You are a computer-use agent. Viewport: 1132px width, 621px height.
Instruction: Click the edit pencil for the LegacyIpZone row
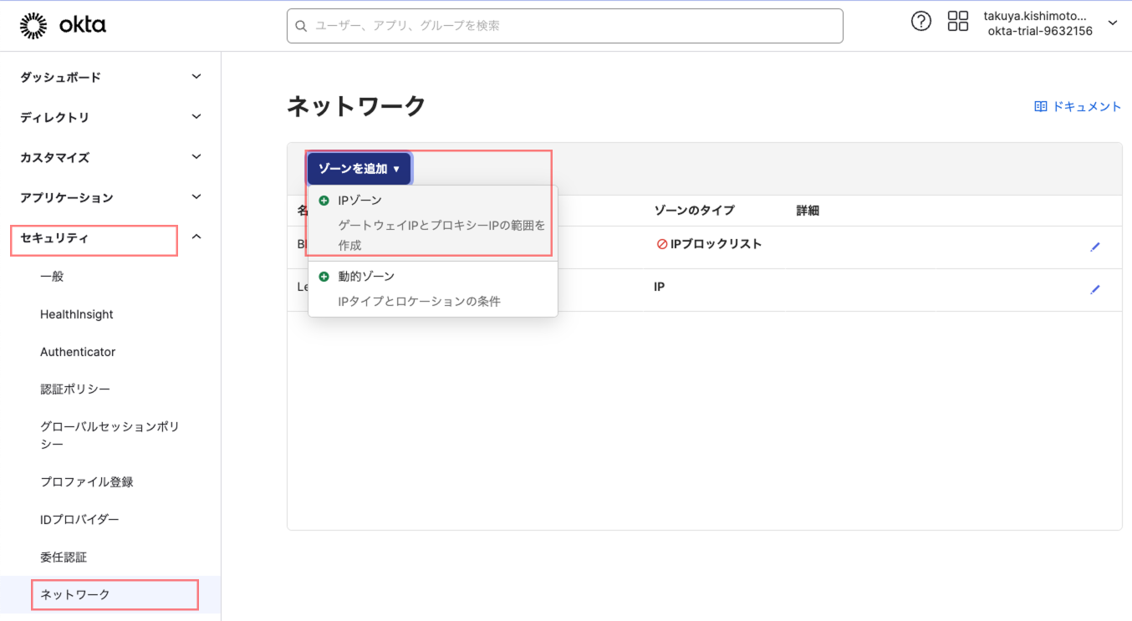pos(1095,289)
